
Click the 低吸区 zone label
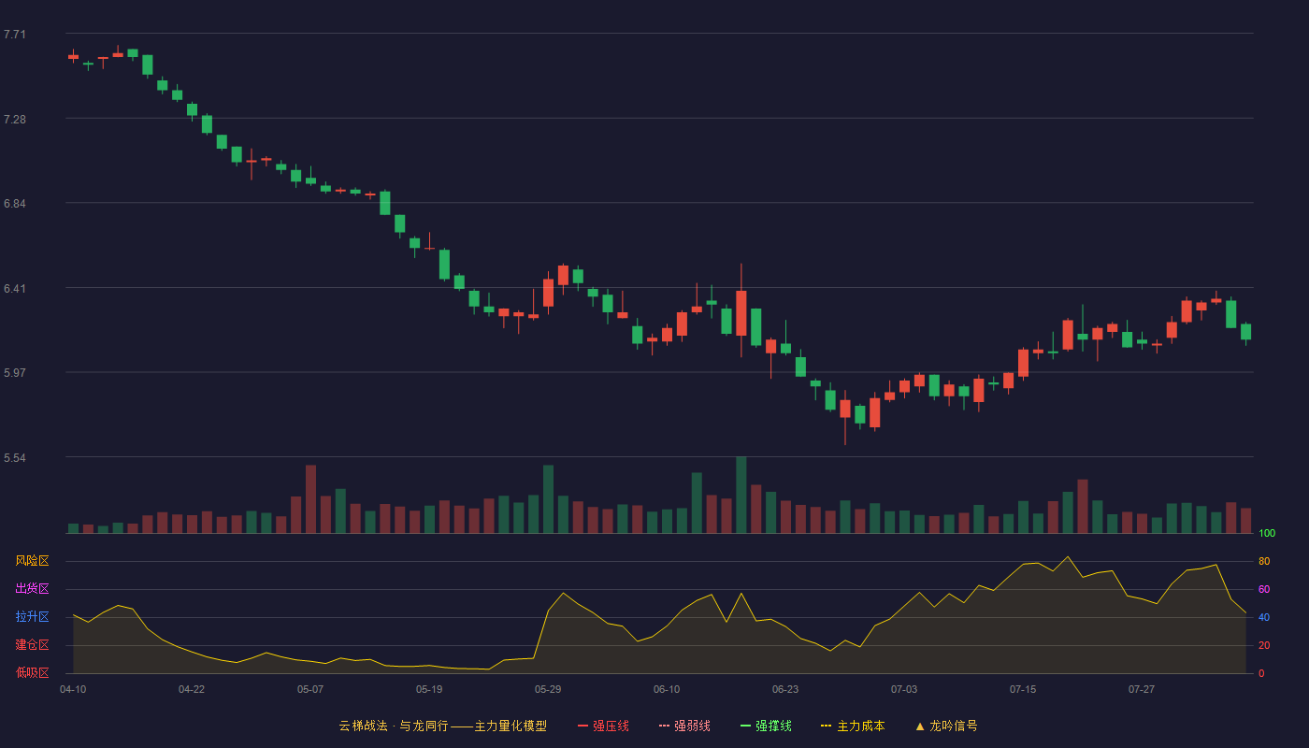pos(32,672)
